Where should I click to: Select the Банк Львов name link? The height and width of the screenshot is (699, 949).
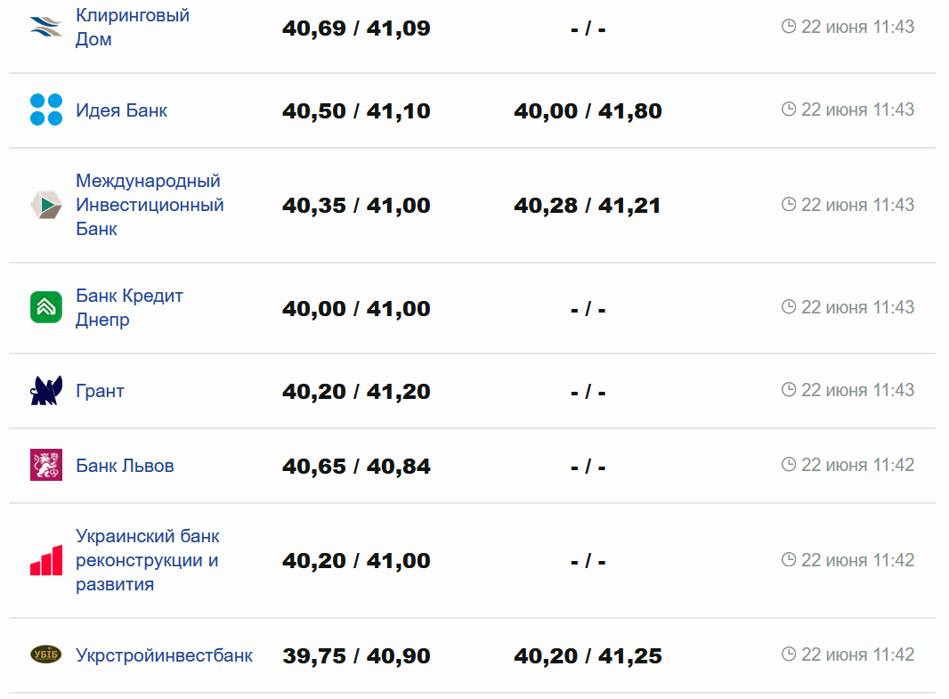click(125, 466)
